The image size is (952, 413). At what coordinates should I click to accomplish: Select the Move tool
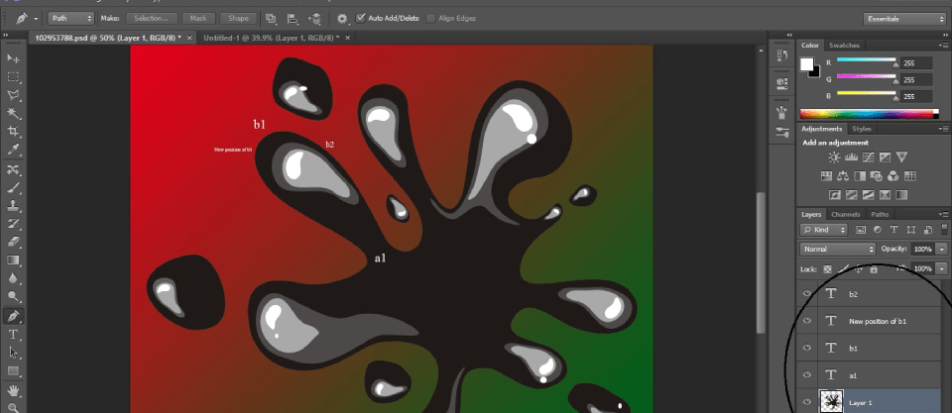pyautogui.click(x=13, y=58)
